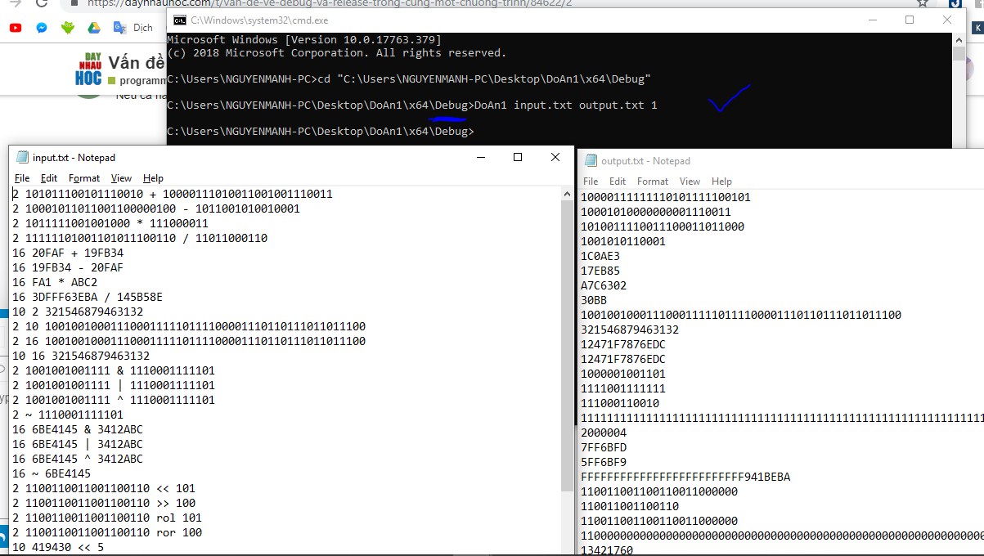This screenshot has width=984, height=556.
Task: Open File menu in output.txt Notepad
Action: click(x=591, y=182)
